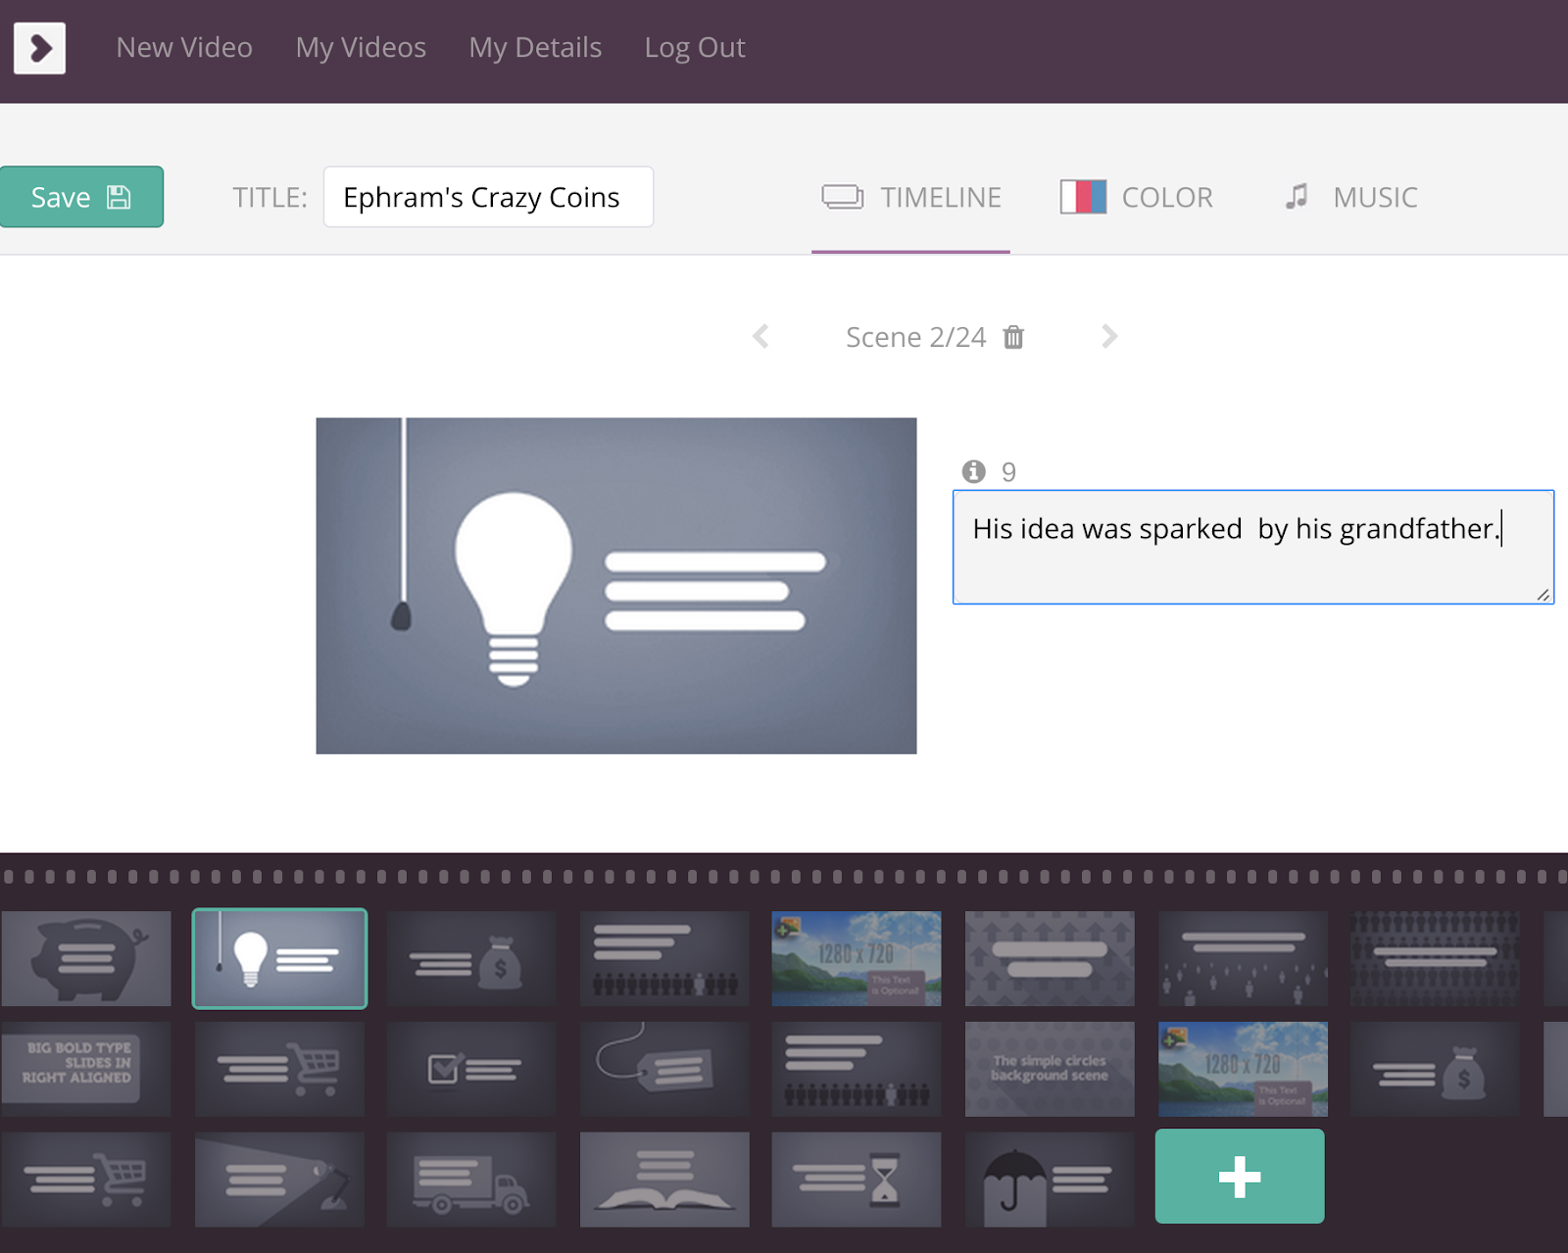Click the Log Out link

click(695, 48)
